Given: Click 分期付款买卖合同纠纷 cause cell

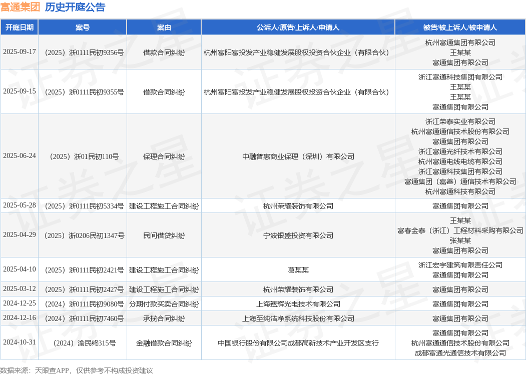Looking at the screenshot, I should click(x=164, y=304).
